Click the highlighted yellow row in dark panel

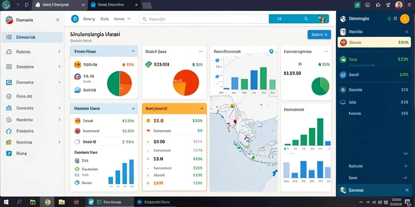[x=374, y=42]
